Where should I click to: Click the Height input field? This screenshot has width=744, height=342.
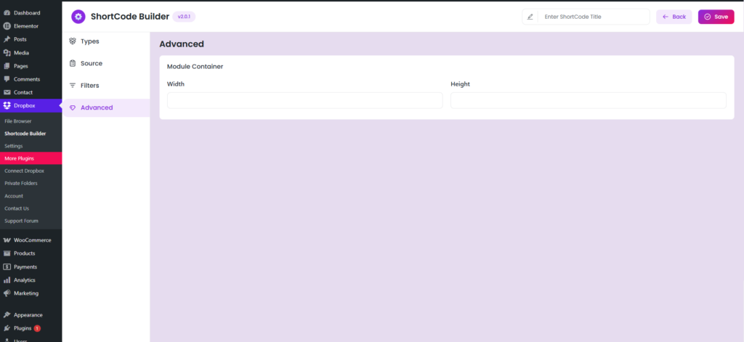tap(589, 100)
